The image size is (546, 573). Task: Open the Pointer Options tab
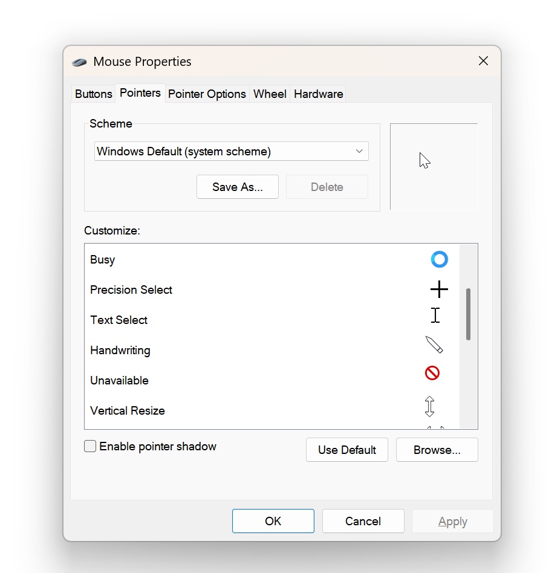coord(207,94)
